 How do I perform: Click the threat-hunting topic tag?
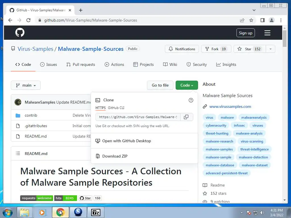pyautogui.click(x=217, y=133)
